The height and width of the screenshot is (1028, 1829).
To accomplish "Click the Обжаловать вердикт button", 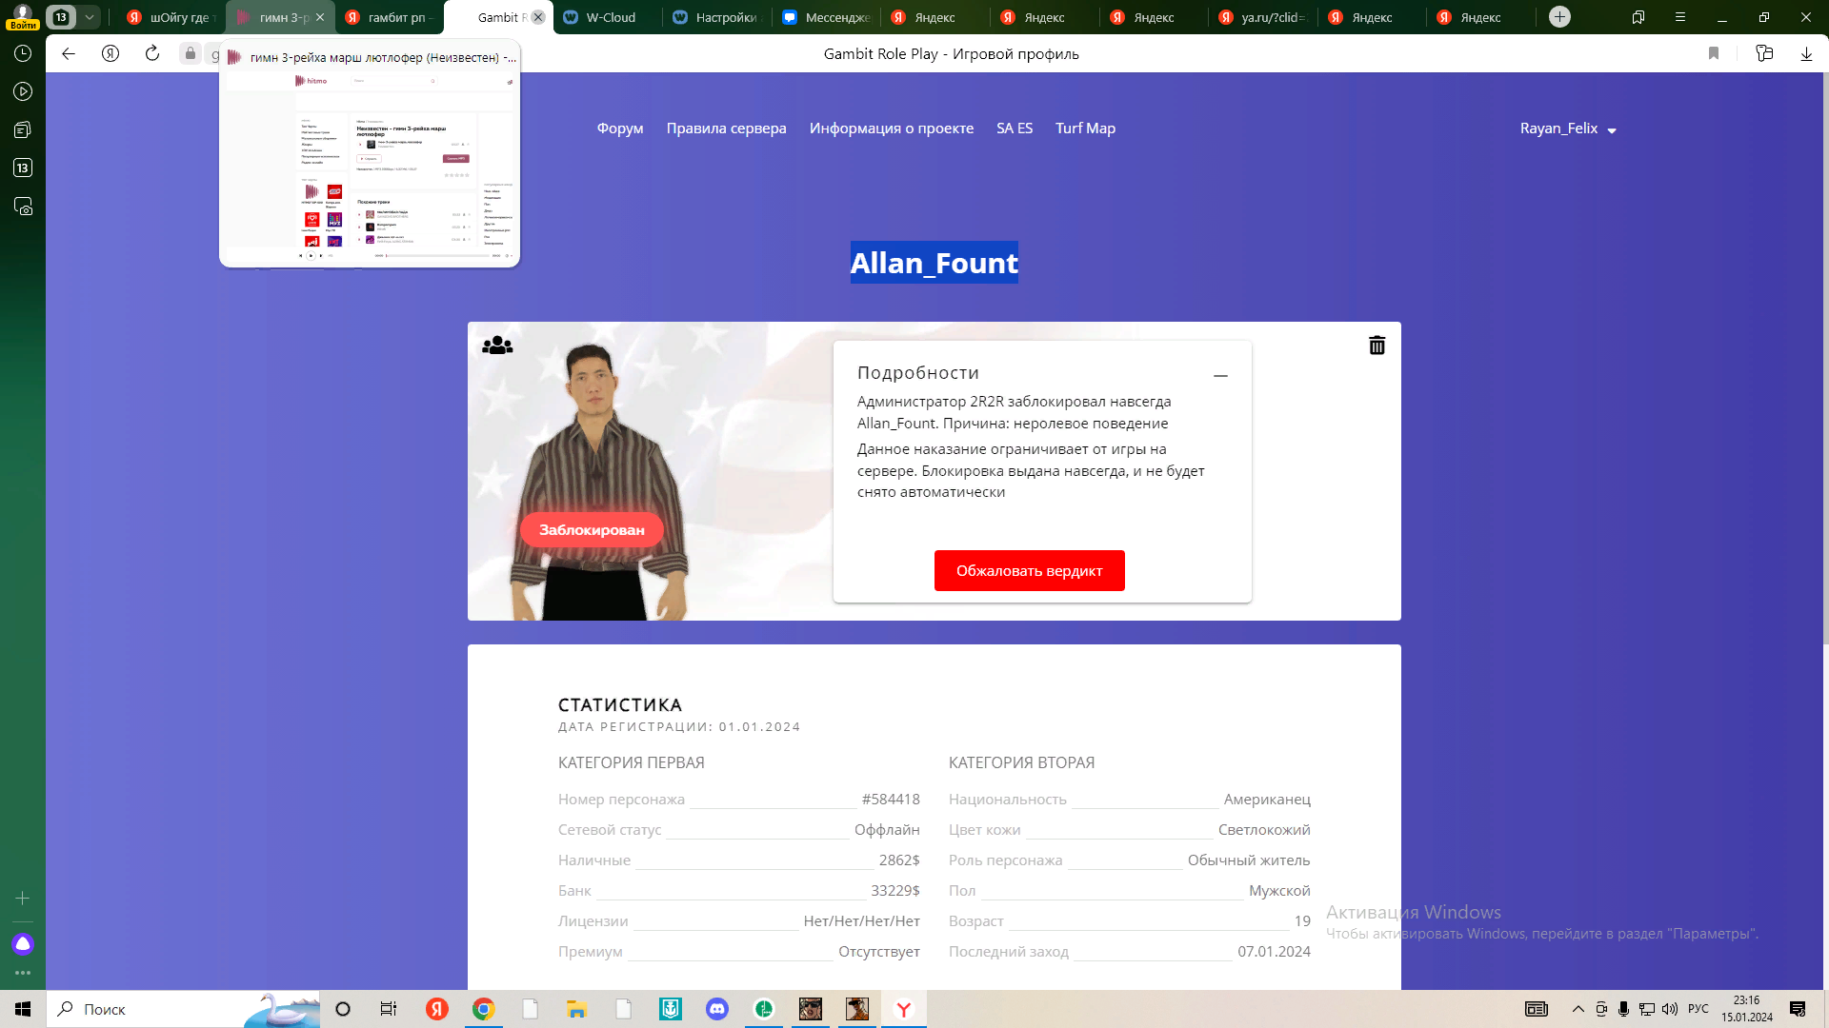I will pos(1029,571).
